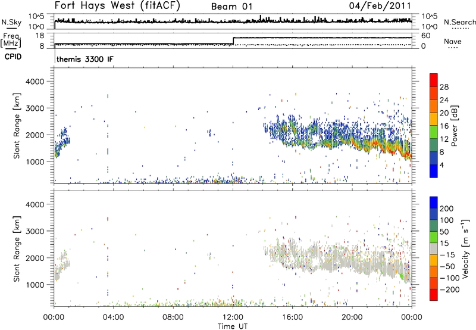
Task: Click the frequency step-up at 12:00 in Freq panel
Action: click(x=233, y=41)
